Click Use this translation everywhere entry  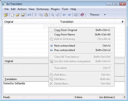[x=82, y=61]
